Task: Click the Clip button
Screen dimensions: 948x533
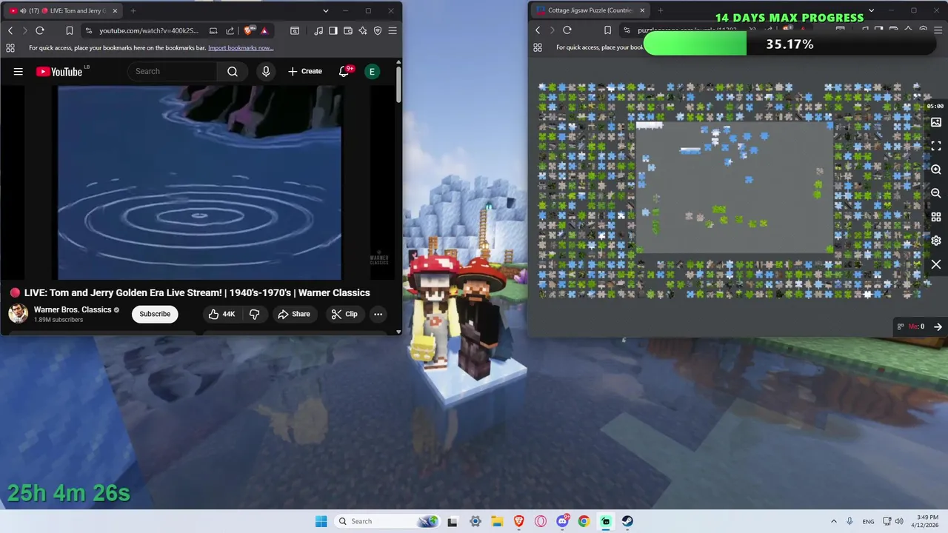Action: click(344, 314)
